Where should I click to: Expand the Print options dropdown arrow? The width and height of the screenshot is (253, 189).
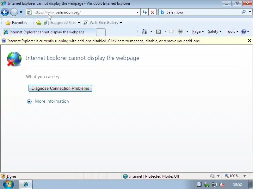tap(187, 31)
